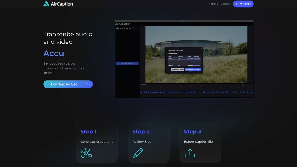The image size is (297, 167).
Task: Click the Download AI Models button
Action: pyautogui.click(x=178, y=69)
